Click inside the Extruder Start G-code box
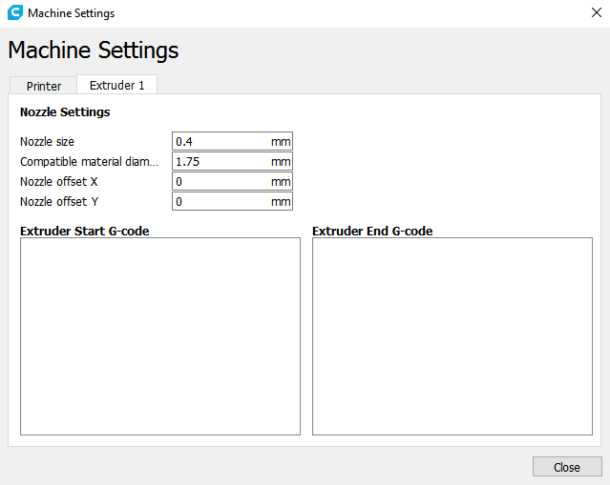The image size is (610, 485). pos(160,336)
